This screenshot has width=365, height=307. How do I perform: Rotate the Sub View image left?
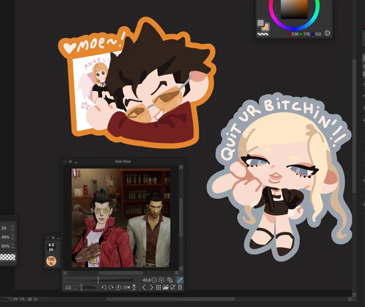[104, 288]
